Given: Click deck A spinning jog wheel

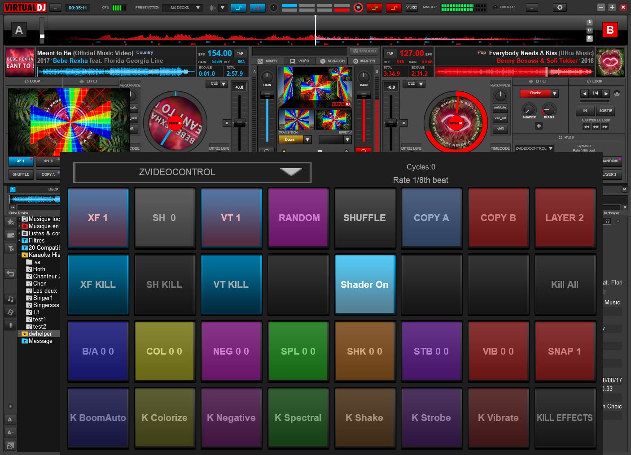Looking at the screenshot, I should 175,122.
